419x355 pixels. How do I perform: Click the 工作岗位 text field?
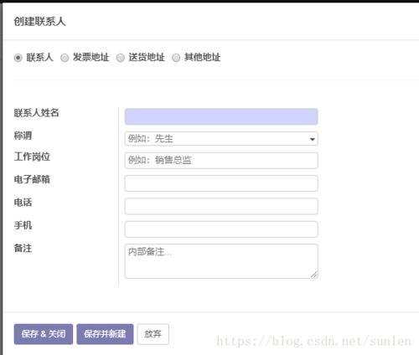tap(221, 161)
